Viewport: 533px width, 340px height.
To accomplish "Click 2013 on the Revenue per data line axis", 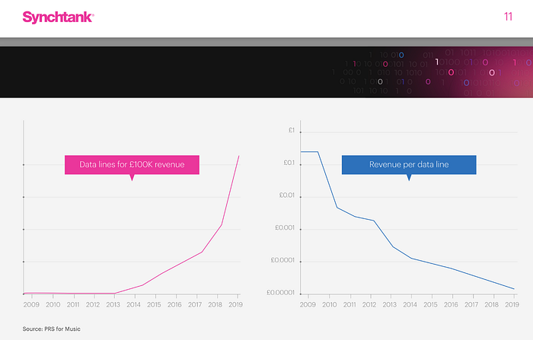I will [390, 305].
